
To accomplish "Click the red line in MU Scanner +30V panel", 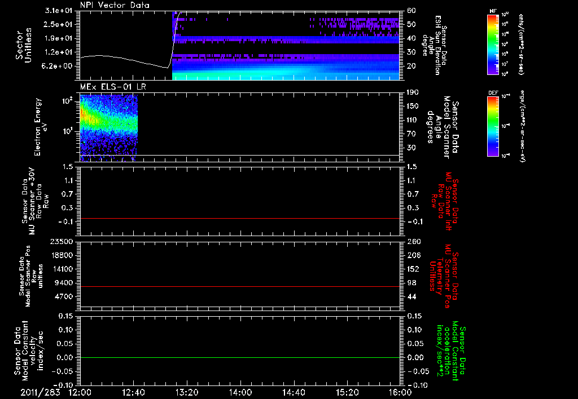I will coord(240,218).
